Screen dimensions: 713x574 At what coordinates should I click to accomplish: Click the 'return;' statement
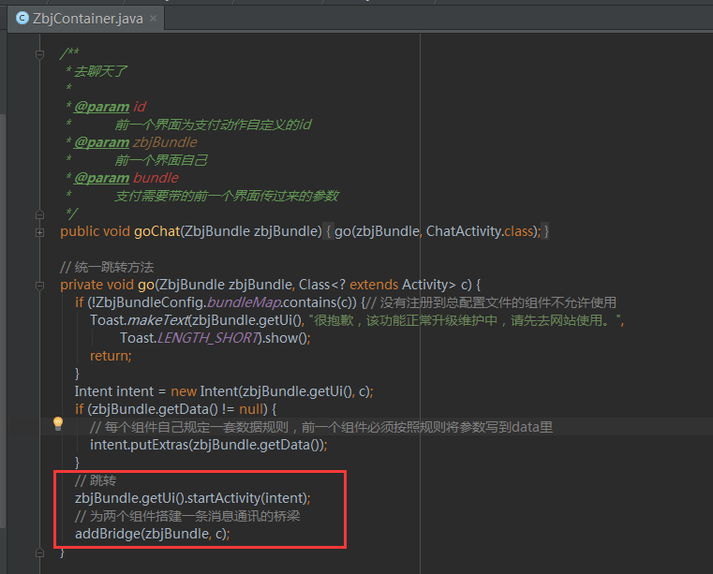coord(111,356)
